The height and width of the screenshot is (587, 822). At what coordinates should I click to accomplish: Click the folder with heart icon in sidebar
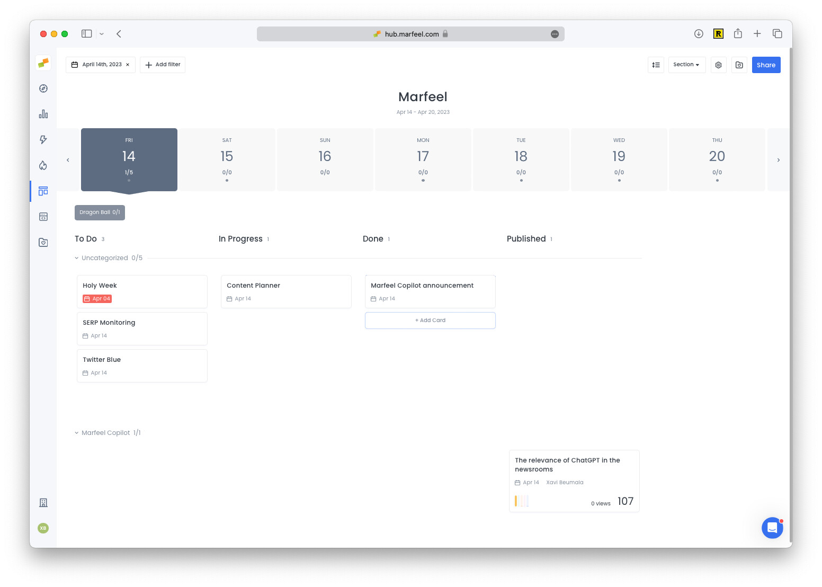(43, 242)
